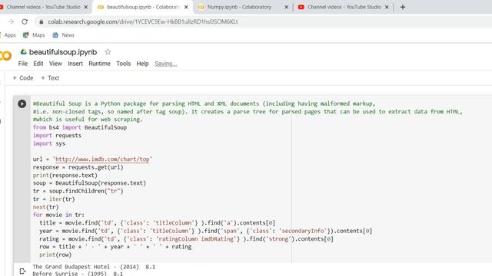Open the Insert menu
Viewport: 492px width, 276px height.
[x=75, y=64]
